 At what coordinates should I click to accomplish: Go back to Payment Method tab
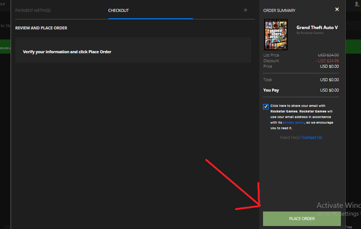(33, 10)
